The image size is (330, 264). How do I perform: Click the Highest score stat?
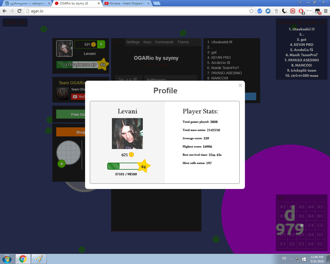pos(197,147)
